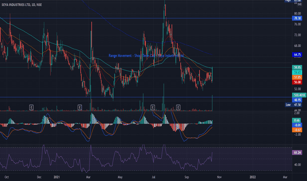The image size is (307, 181).
Task: Click the 80.00 price scale tick
Action: click(x=297, y=13)
